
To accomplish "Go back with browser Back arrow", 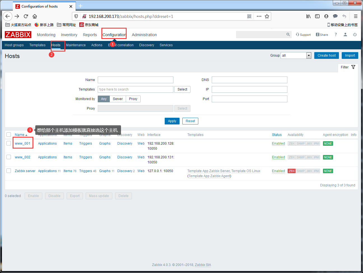I will pos(8,16).
